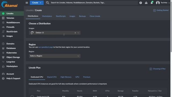Click the Kubernetes sidebar icon

coord(3,53)
